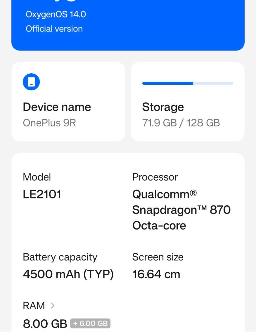Tap the + 6.00 GB RAM expansion badge

pyautogui.click(x=90, y=323)
